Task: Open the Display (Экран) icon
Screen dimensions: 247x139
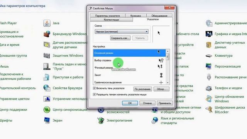Action: (x=47, y=120)
